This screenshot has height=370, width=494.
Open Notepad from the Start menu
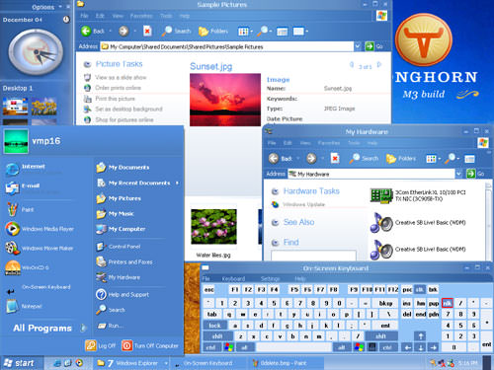[24, 306]
